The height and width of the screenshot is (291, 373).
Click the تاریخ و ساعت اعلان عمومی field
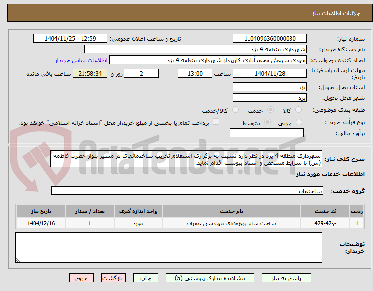[x=70, y=39]
